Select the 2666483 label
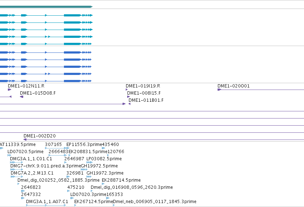The width and height of the screenshot is (304, 207). pos(58,152)
